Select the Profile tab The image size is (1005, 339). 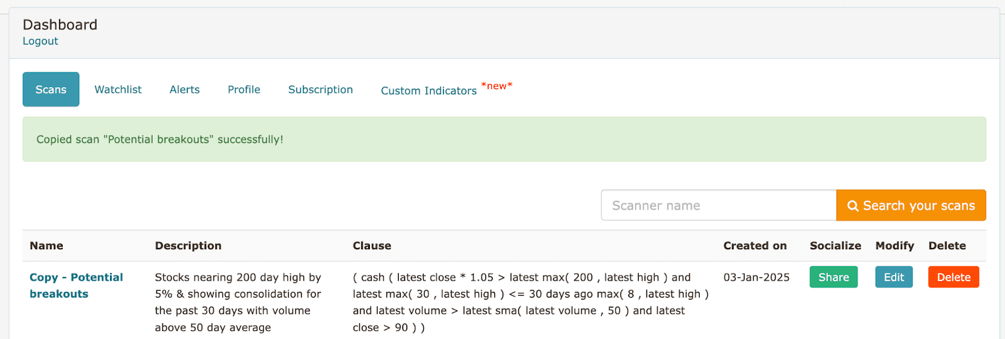pyautogui.click(x=244, y=90)
